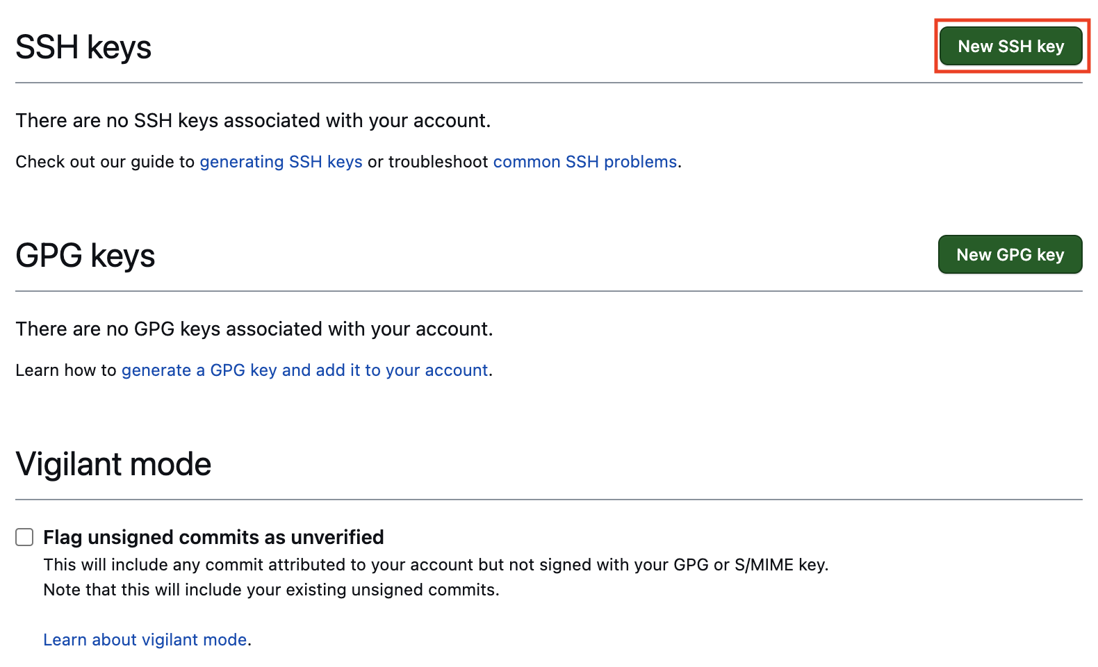Screen dimensions: 1098x667
Task: Enable the Flag unsigned commits checkbox
Action: (24, 537)
